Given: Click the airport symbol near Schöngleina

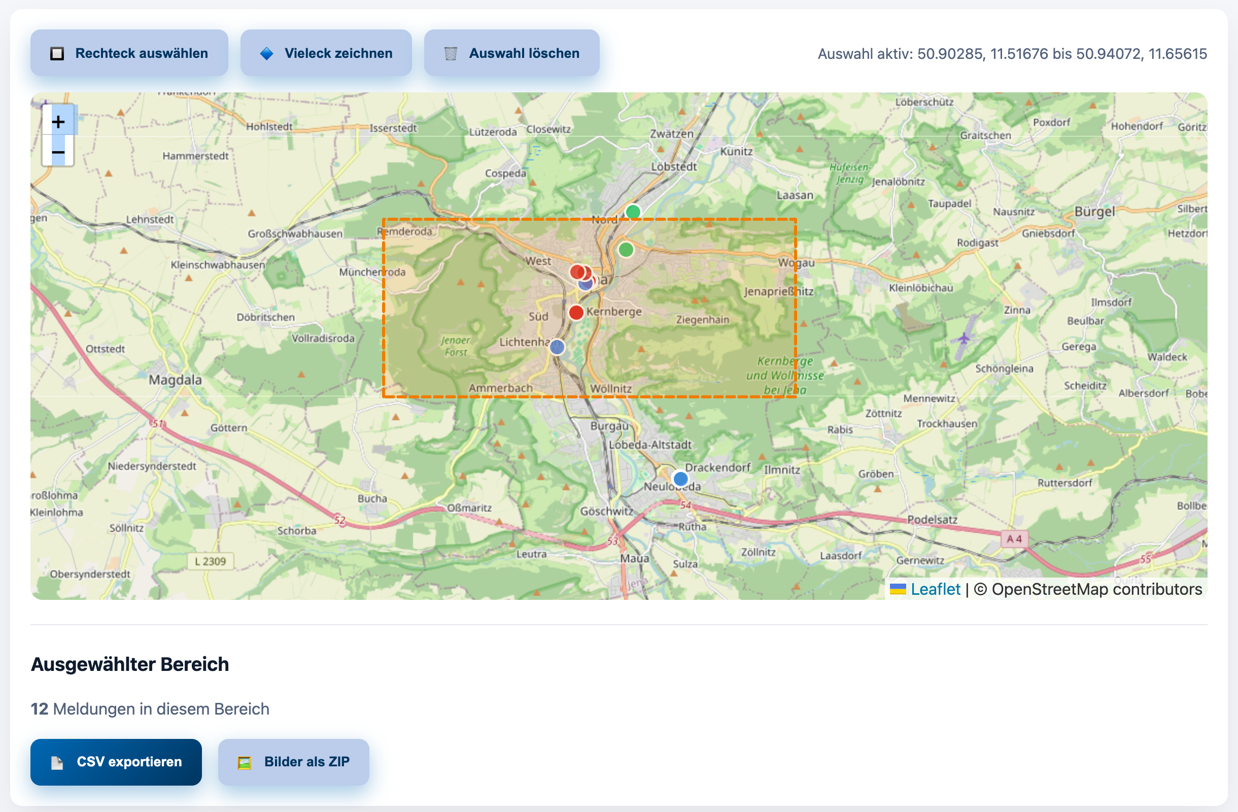Looking at the screenshot, I should pos(964,339).
